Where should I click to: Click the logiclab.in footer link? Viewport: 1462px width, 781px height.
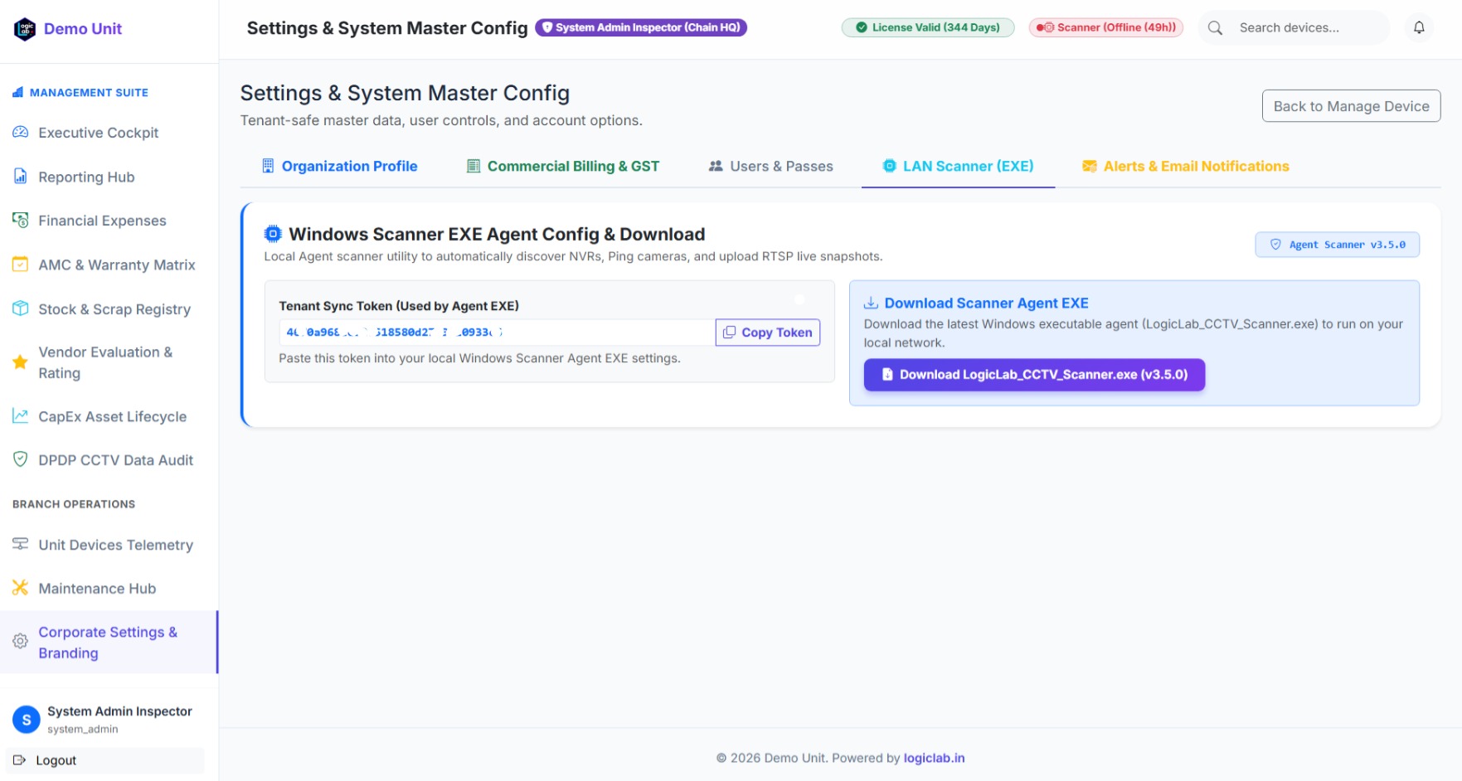934,758
